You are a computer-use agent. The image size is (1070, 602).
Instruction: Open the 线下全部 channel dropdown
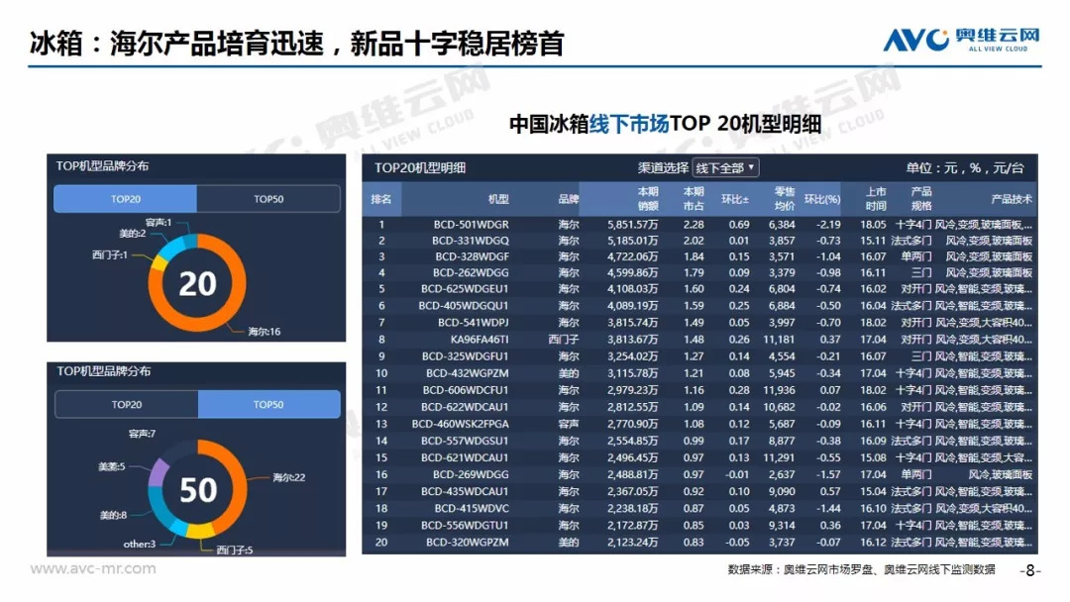pos(725,167)
